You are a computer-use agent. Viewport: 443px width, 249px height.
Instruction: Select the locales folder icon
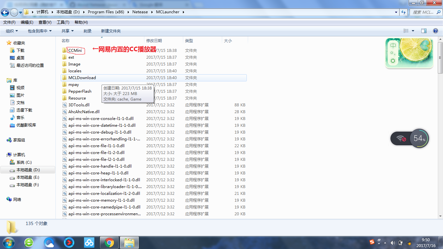(65, 71)
